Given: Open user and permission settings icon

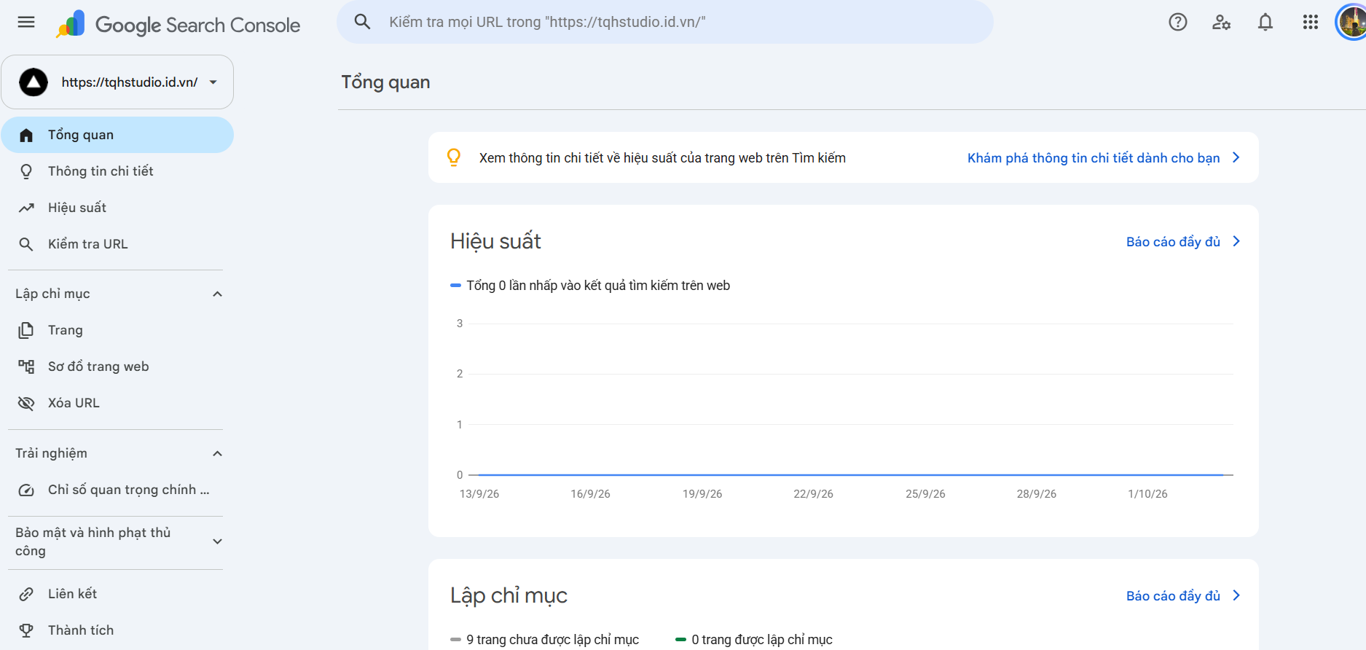Looking at the screenshot, I should coord(1222,22).
